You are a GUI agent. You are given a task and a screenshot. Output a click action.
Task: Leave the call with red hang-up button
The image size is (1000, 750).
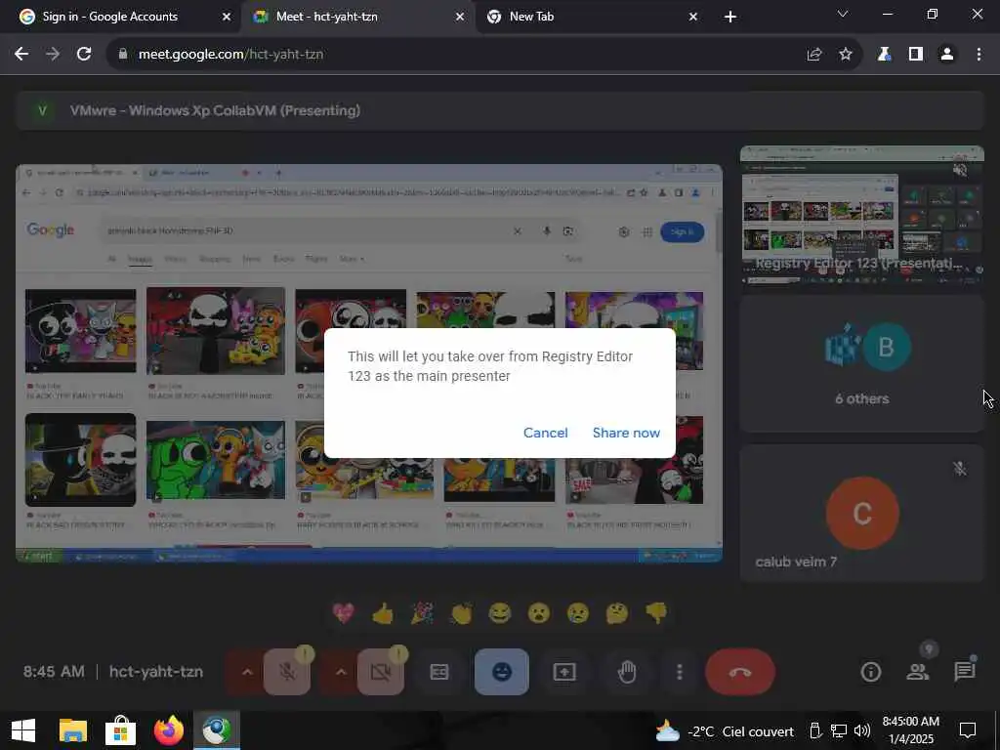click(x=740, y=672)
